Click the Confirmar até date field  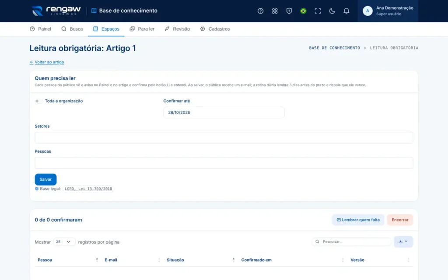224,112
